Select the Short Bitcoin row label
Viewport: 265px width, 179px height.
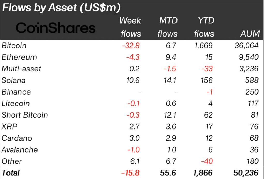pyautogui.click(x=25, y=115)
